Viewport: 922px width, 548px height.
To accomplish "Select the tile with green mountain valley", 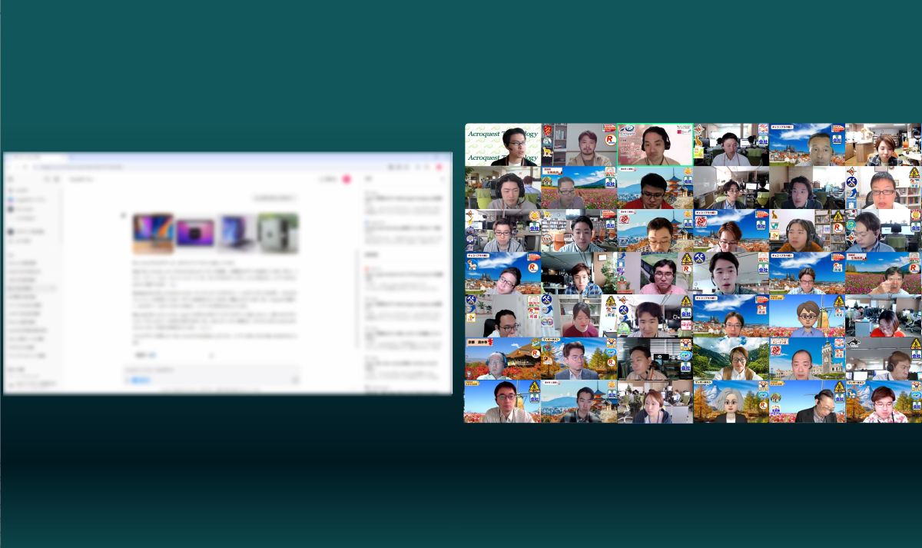I will point(731,358).
